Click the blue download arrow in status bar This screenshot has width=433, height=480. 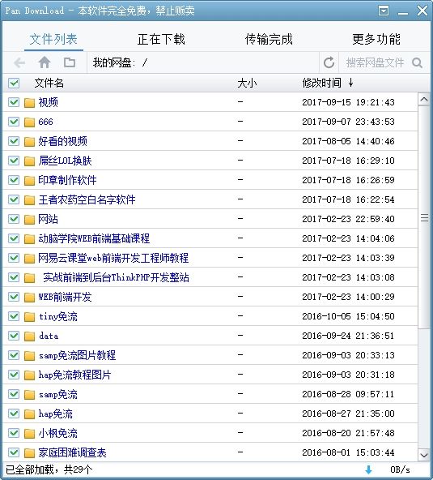pos(368,470)
